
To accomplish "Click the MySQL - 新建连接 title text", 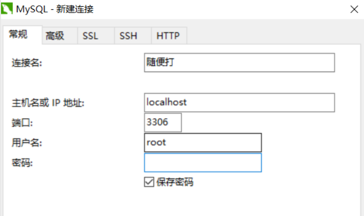I will pyautogui.click(x=55, y=9).
